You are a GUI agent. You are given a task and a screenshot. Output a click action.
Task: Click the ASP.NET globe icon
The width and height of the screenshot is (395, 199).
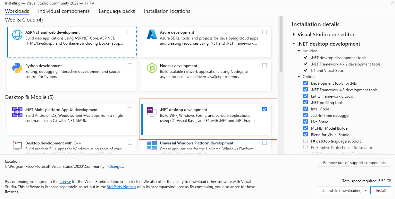click(x=17, y=34)
